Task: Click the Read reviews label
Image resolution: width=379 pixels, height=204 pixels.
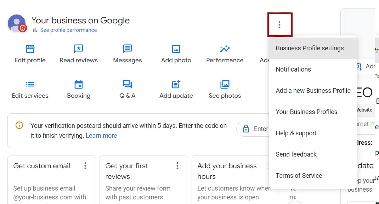Action: (79, 60)
